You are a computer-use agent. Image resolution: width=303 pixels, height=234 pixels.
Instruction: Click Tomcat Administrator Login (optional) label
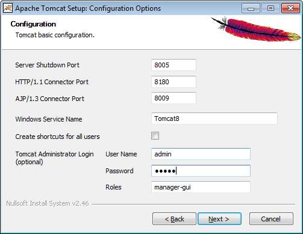tap(54, 158)
